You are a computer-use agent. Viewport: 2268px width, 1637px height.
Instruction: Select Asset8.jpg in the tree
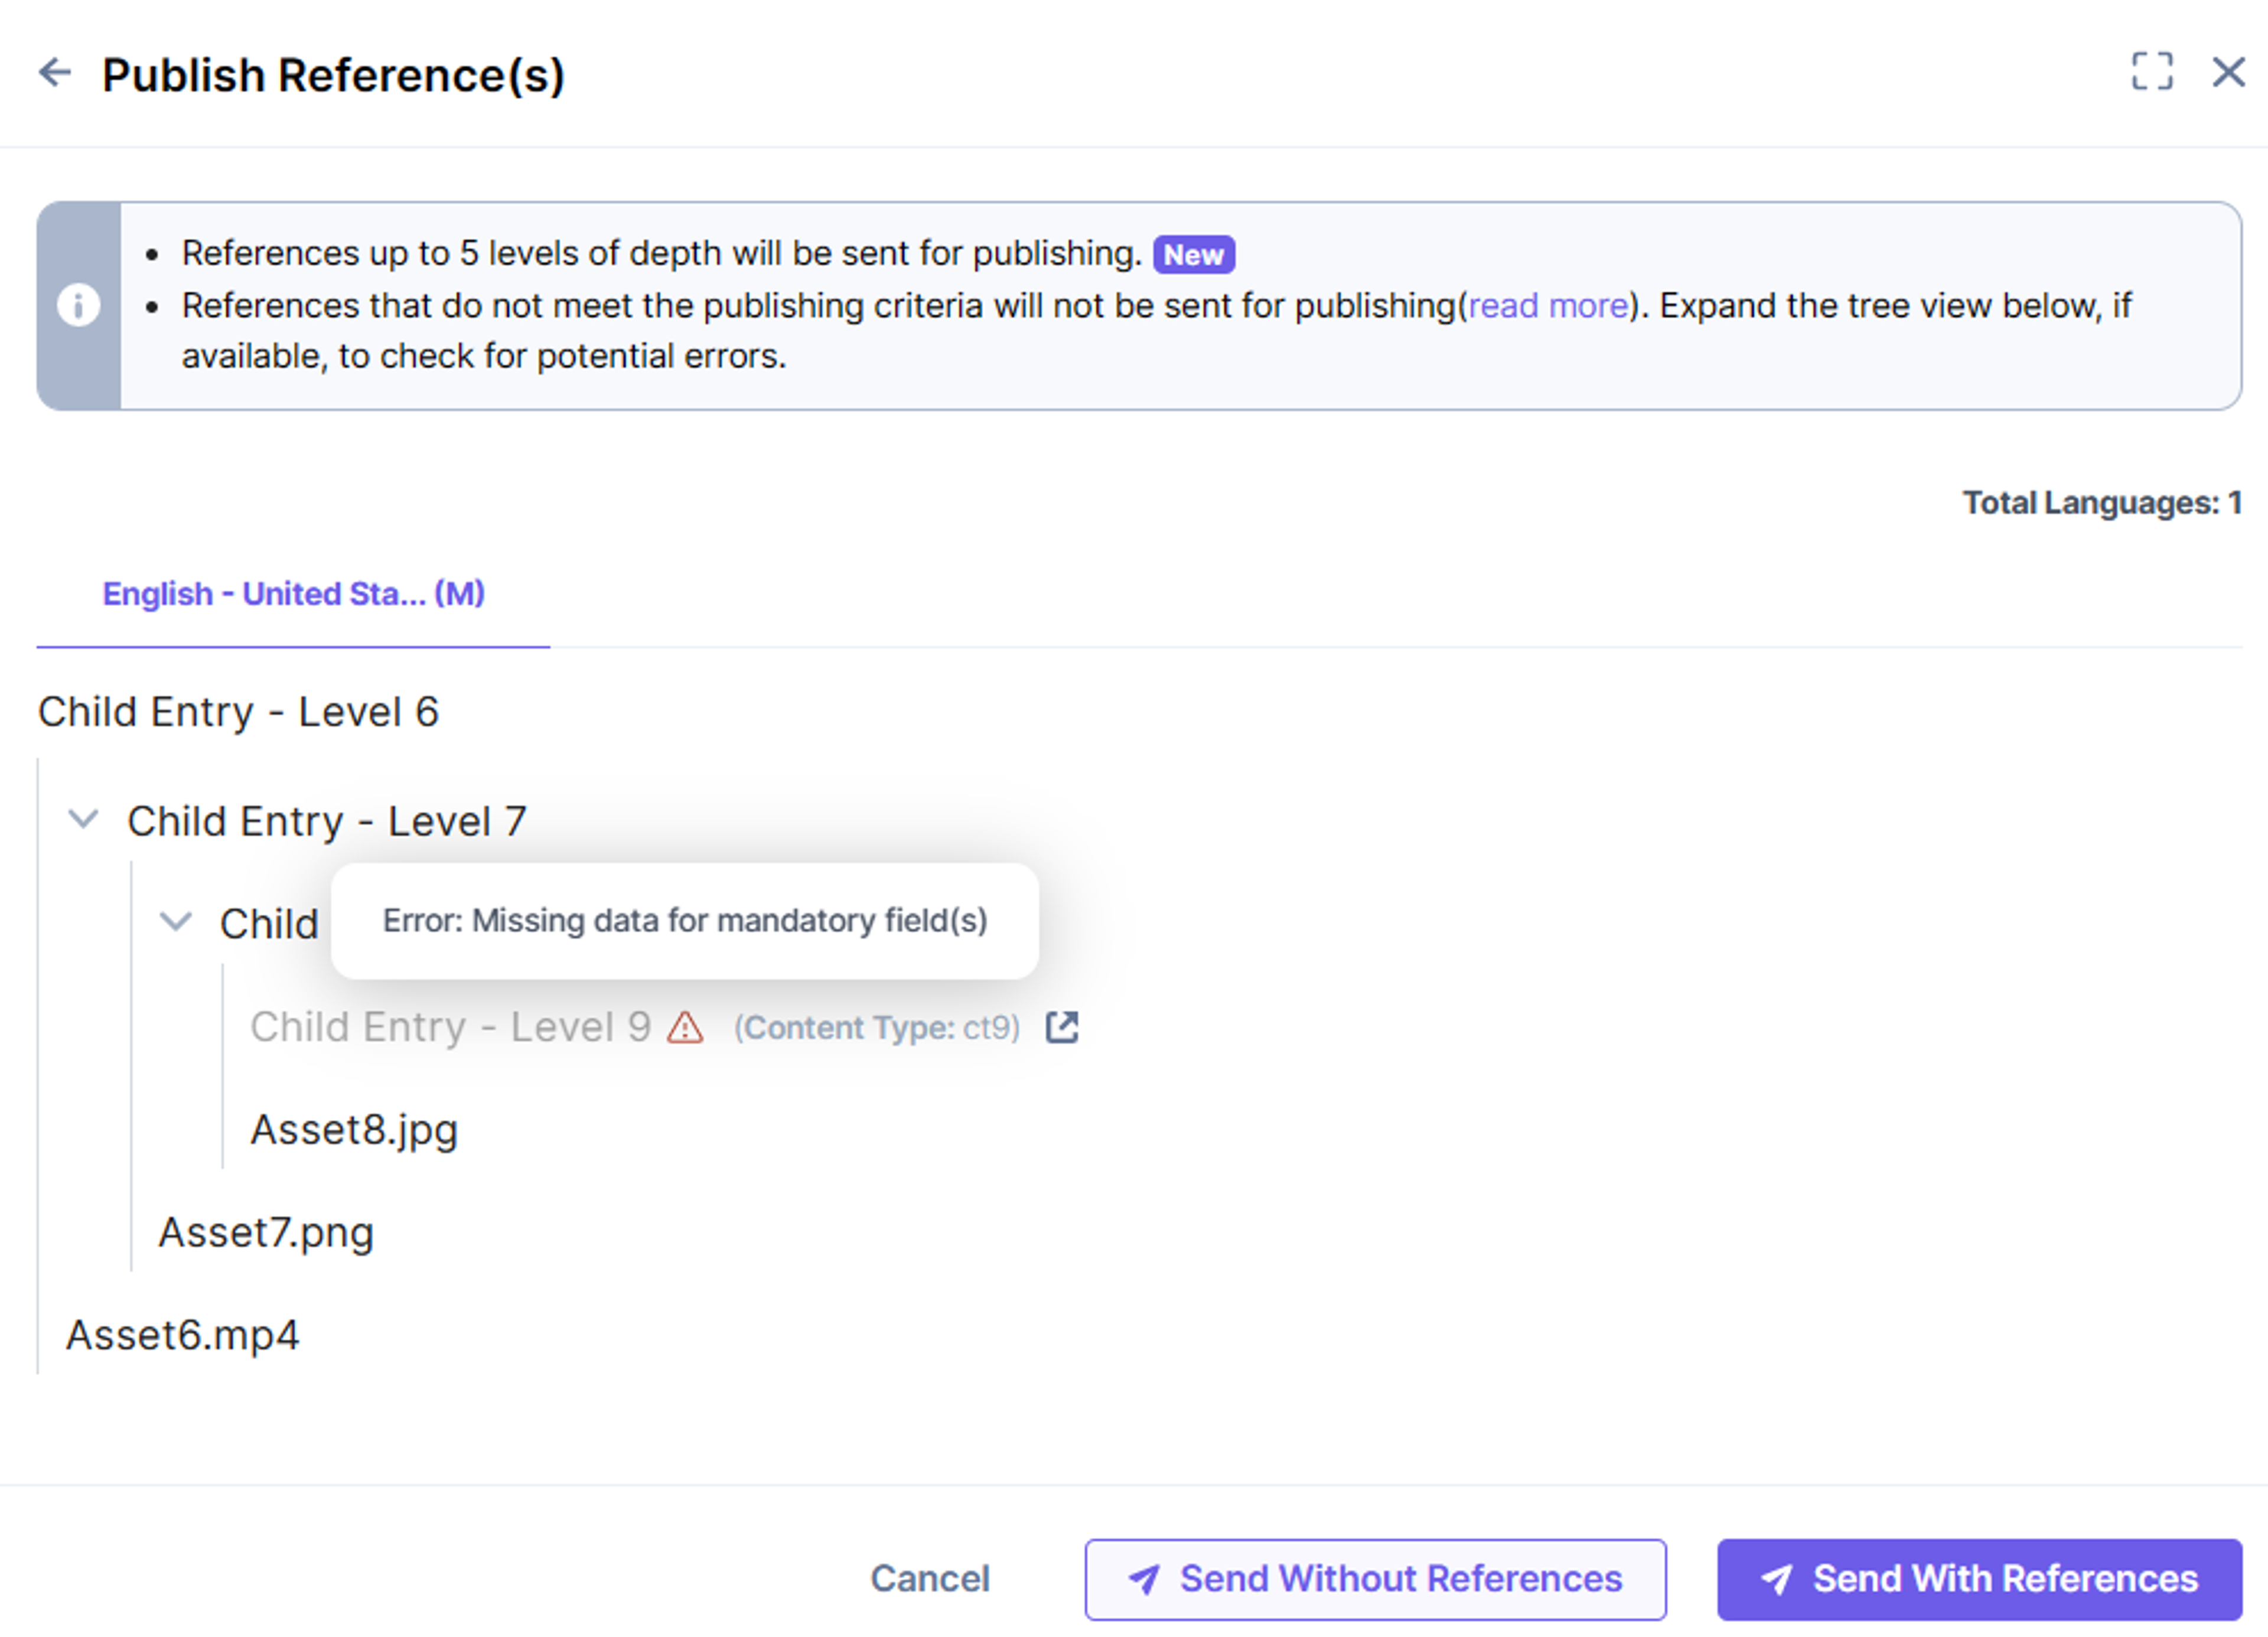point(354,1131)
